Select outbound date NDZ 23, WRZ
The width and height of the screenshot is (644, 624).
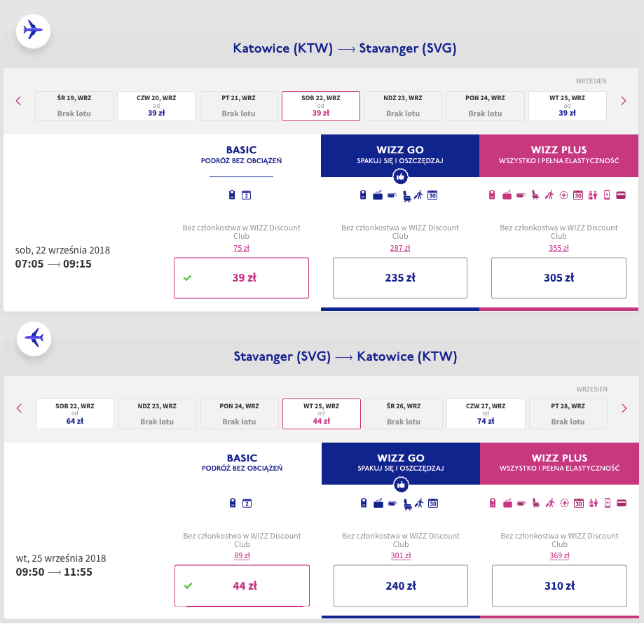[x=403, y=106]
